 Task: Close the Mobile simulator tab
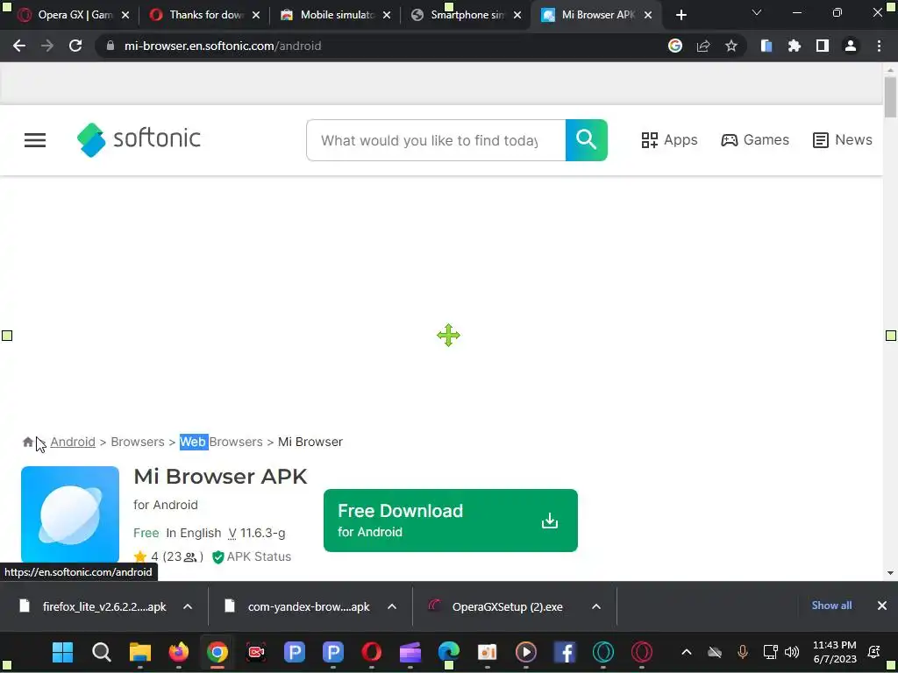(387, 16)
